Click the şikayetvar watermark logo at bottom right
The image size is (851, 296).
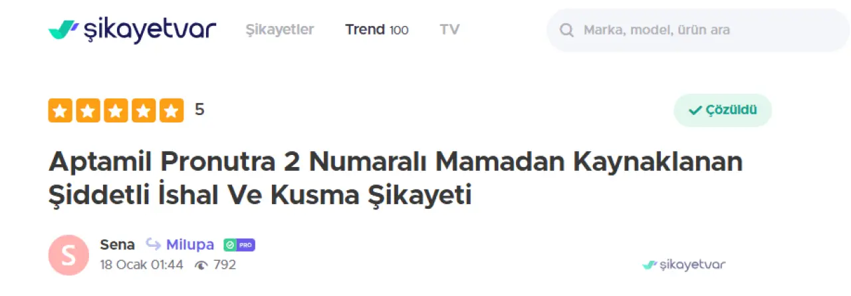pyautogui.click(x=683, y=265)
